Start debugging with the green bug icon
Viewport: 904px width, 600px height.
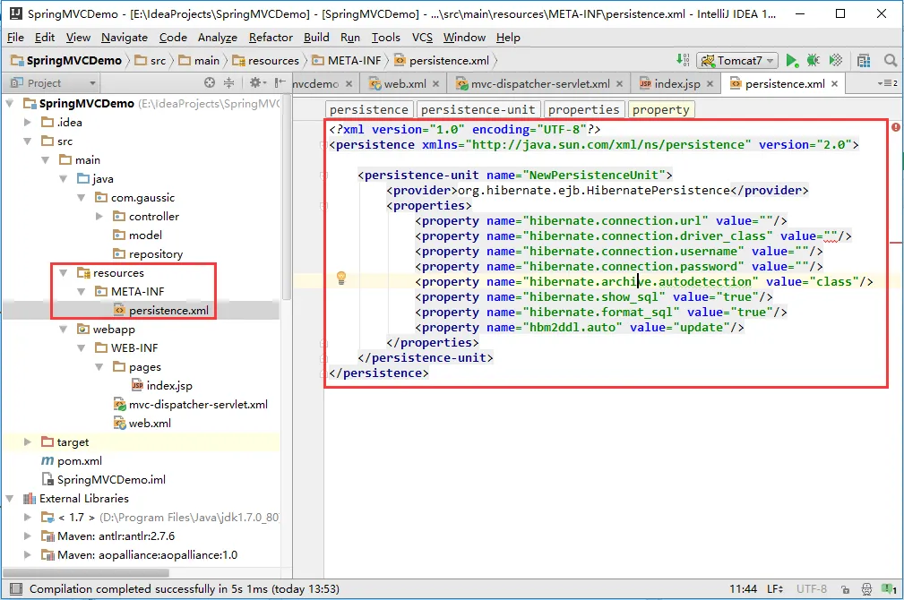click(x=813, y=61)
